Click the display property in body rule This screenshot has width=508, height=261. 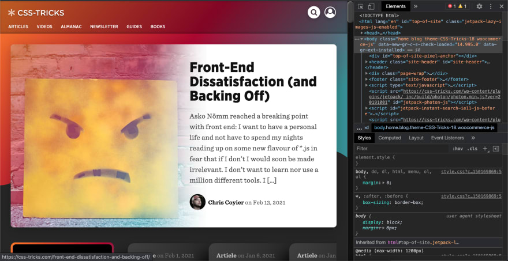point(372,222)
